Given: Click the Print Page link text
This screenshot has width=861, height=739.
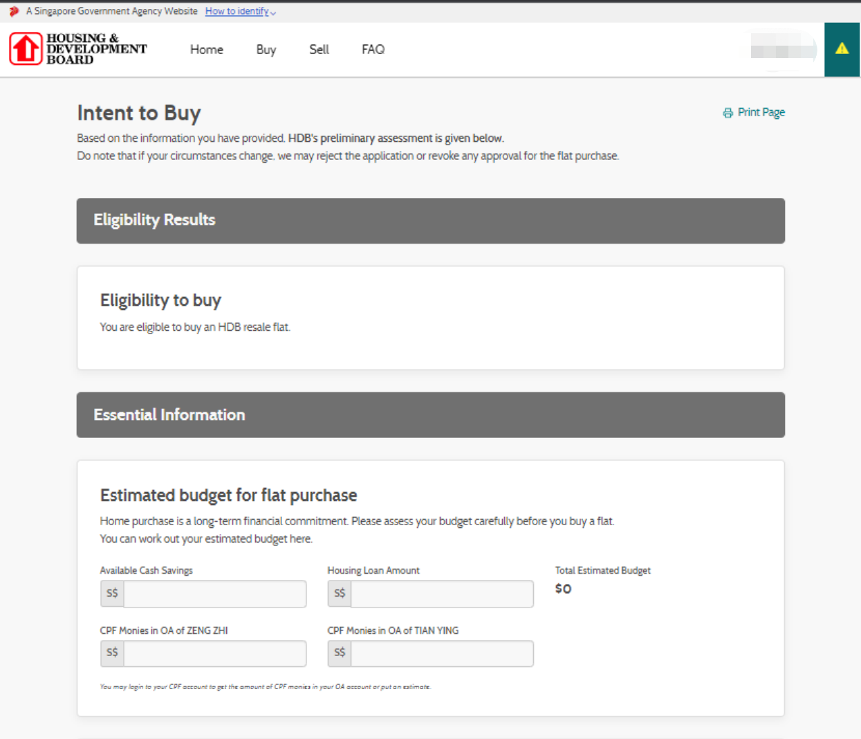Looking at the screenshot, I should point(761,112).
